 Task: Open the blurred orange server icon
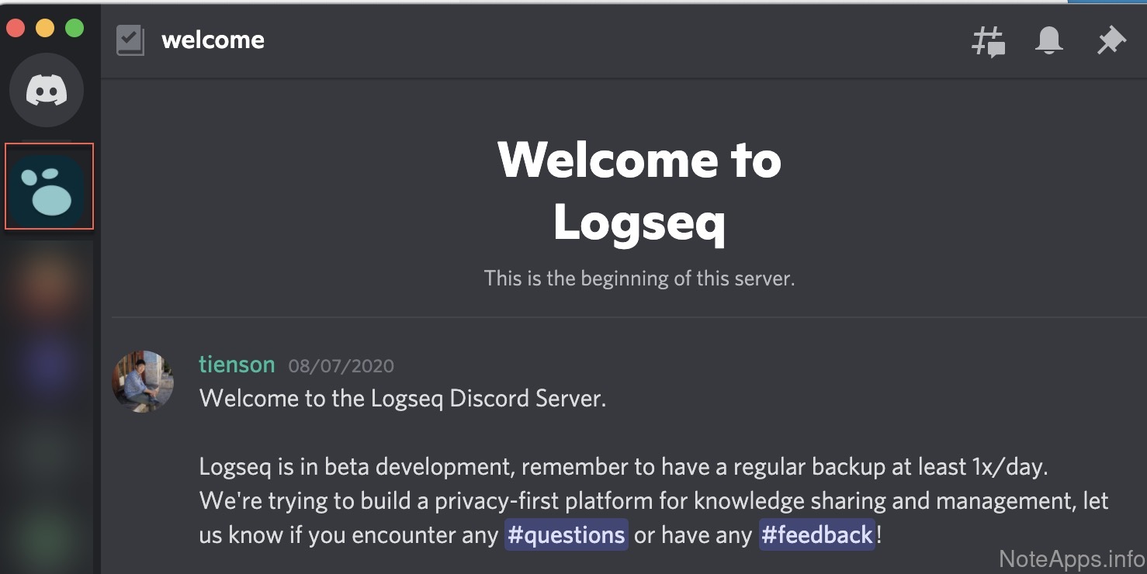click(48, 284)
